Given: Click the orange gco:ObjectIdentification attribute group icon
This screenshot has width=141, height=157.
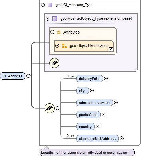Looking at the screenshot, I should coord(64,46).
